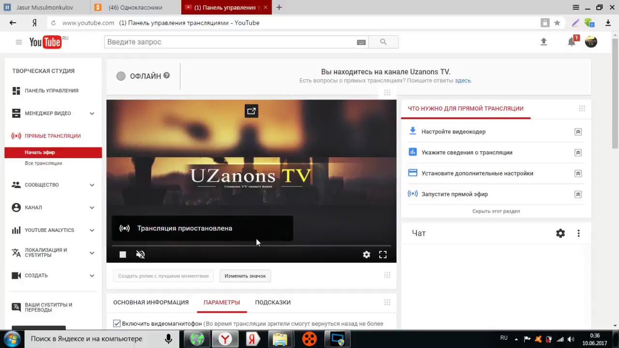The height and width of the screenshot is (348, 619).
Task: Click the pop-out player icon
Action: click(251, 111)
